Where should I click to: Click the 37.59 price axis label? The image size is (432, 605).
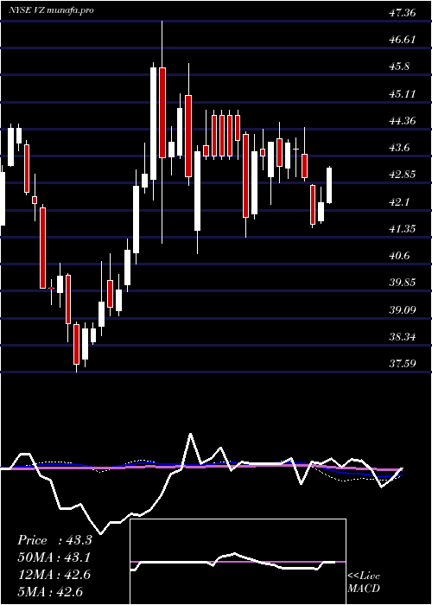pos(402,364)
